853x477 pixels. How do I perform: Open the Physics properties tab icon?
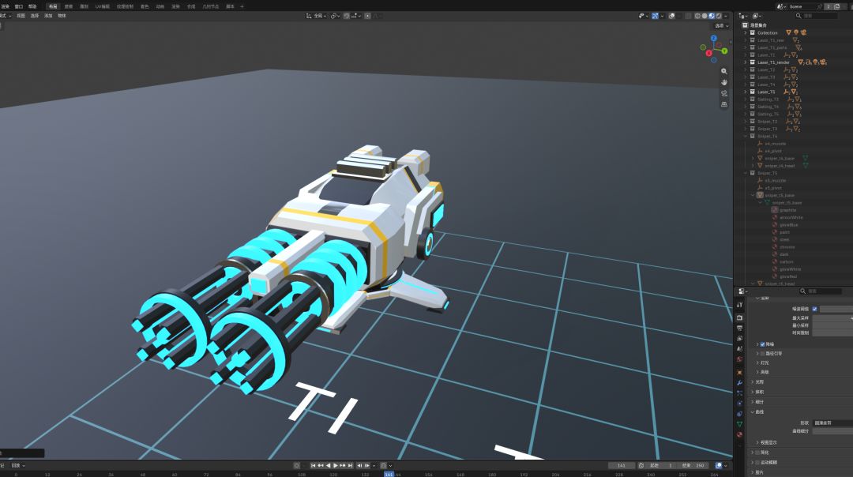click(739, 404)
